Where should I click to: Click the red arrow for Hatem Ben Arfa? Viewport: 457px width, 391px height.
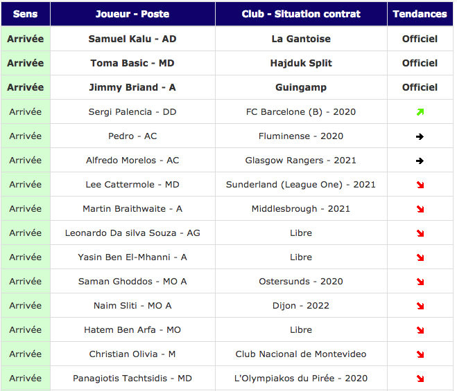pyautogui.click(x=420, y=330)
